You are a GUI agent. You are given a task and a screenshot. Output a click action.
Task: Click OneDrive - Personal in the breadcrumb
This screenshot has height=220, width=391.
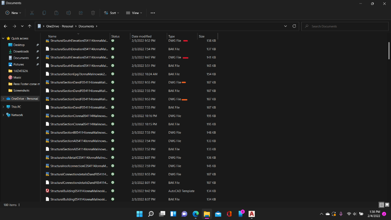(60, 26)
